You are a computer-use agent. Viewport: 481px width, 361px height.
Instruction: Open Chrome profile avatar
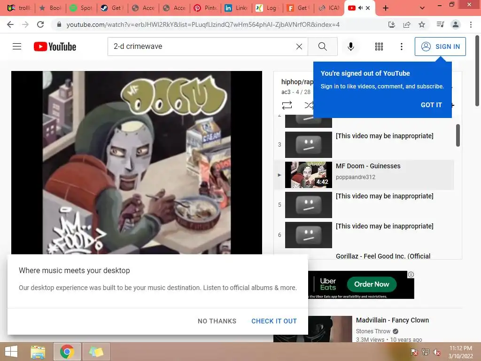click(456, 24)
